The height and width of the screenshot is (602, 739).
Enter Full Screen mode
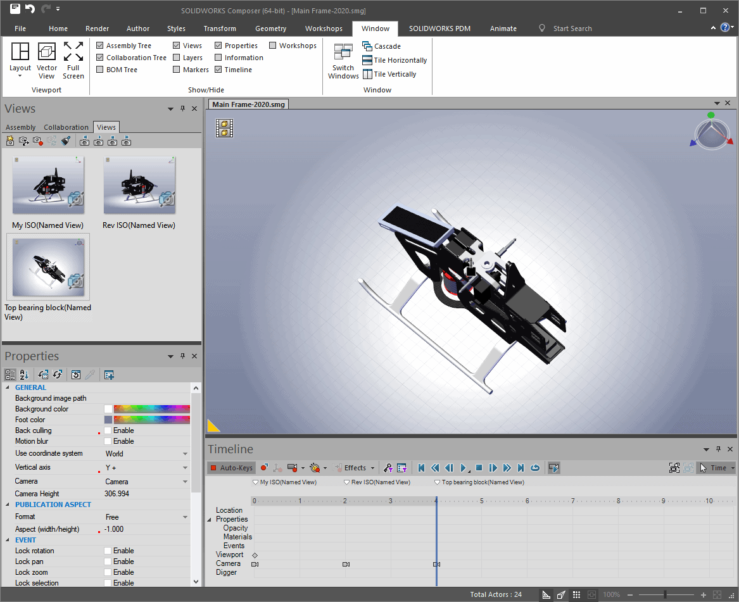coord(73,60)
